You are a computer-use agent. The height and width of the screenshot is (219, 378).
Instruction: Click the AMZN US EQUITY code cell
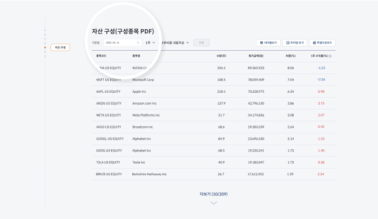click(x=109, y=104)
